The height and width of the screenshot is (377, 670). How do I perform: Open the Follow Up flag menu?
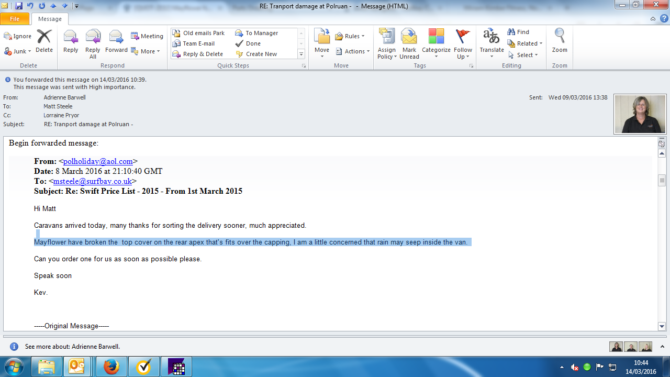pos(463,44)
